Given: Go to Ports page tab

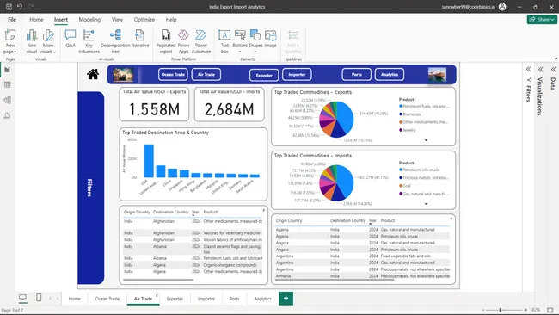Looking at the screenshot, I should (x=234, y=299).
